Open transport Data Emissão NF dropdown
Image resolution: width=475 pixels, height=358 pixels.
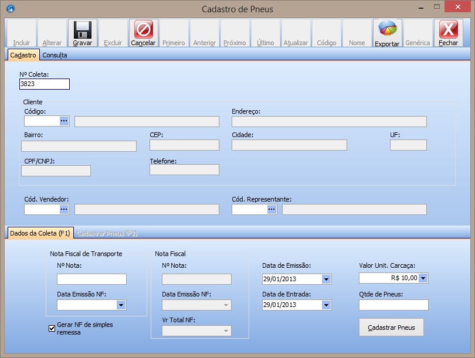tap(121, 305)
